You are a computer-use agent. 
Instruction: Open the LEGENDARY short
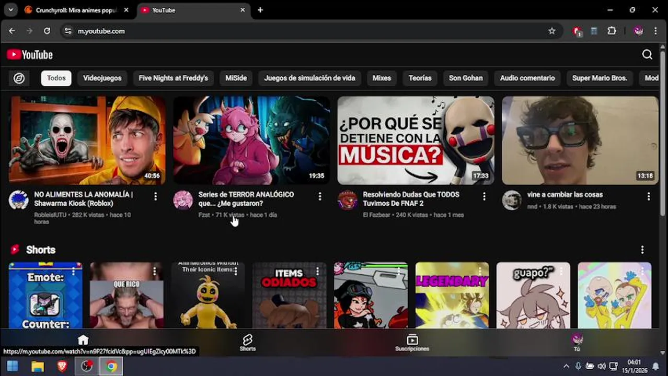(452, 295)
